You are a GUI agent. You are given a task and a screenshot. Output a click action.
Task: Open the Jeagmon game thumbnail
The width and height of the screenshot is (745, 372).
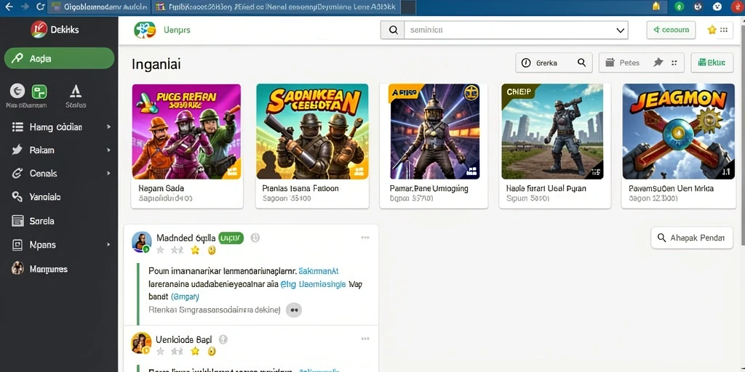click(x=678, y=132)
